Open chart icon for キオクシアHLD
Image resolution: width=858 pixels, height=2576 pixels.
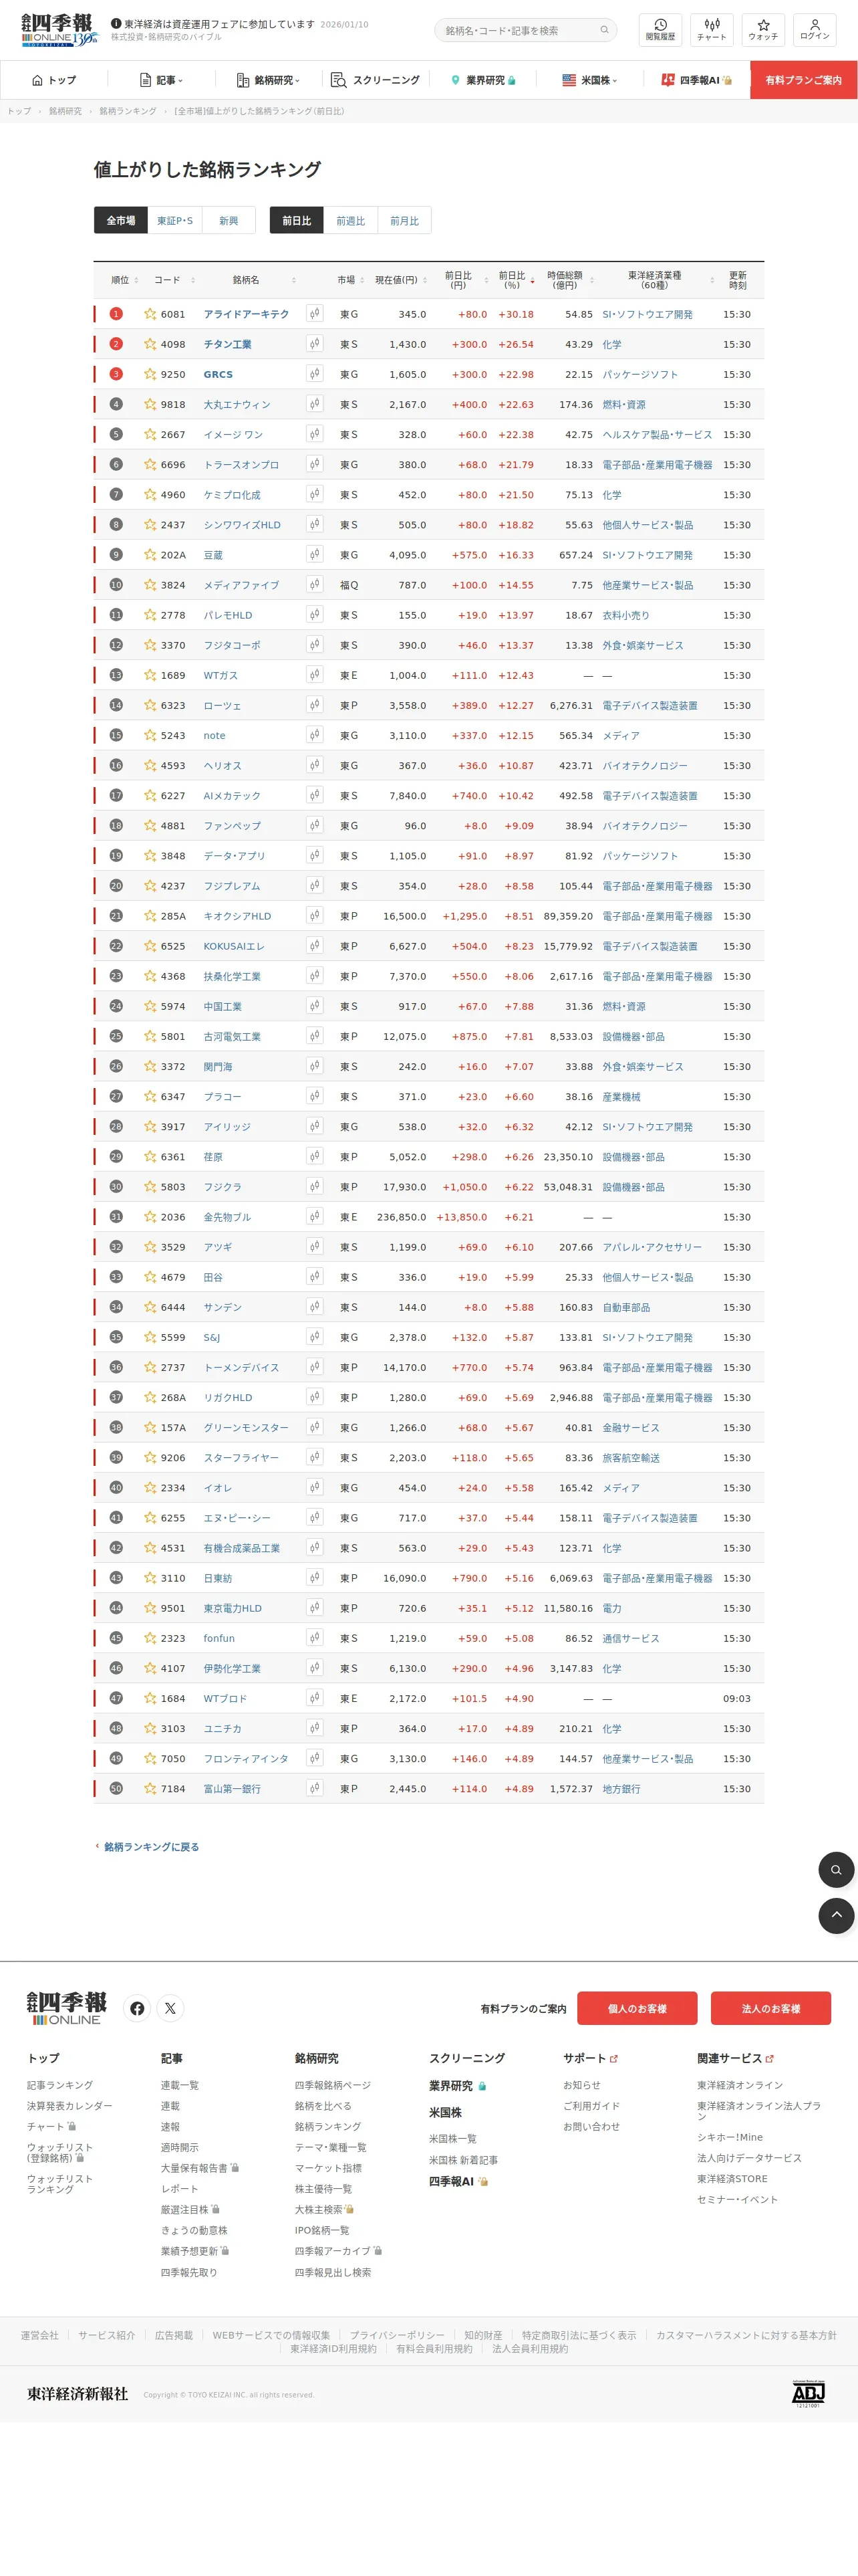(x=315, y=916)
